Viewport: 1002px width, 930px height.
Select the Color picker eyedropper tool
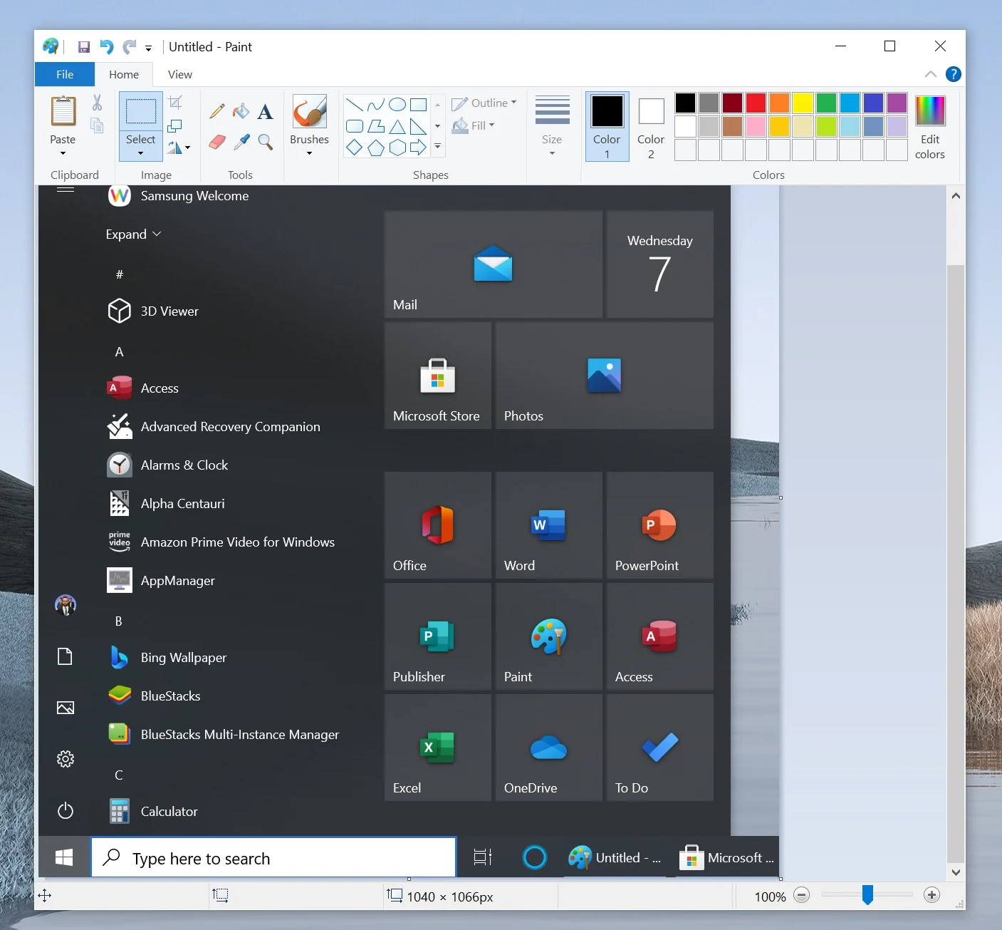point(241,142)
